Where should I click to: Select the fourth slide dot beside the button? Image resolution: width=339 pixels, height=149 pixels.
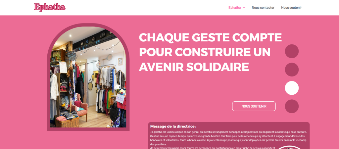pos(292,106)
